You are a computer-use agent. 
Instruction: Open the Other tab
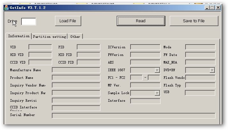coord(75,37)
